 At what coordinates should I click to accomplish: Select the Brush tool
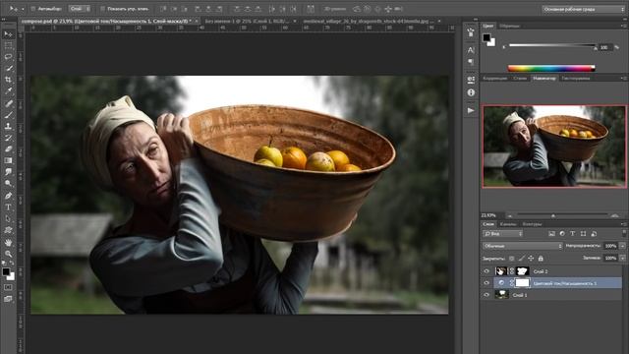point(8,115)
